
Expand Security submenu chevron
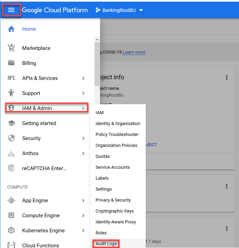[x=83, y=138]
